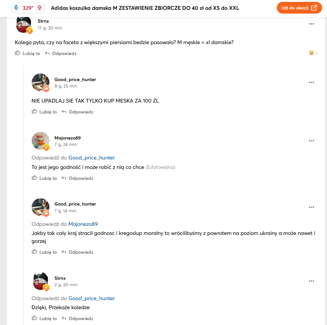Screen dimensions: 327x325
Task: Like the 'NIE UPADLAJ SIE' comment
Action: coord(44,112)
